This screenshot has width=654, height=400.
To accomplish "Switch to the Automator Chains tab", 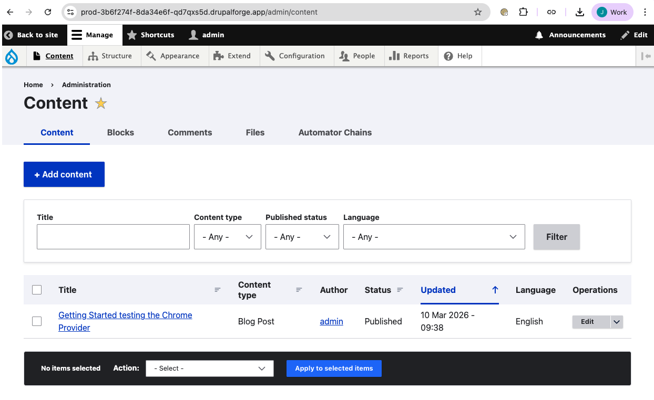I will click(335, 132).
